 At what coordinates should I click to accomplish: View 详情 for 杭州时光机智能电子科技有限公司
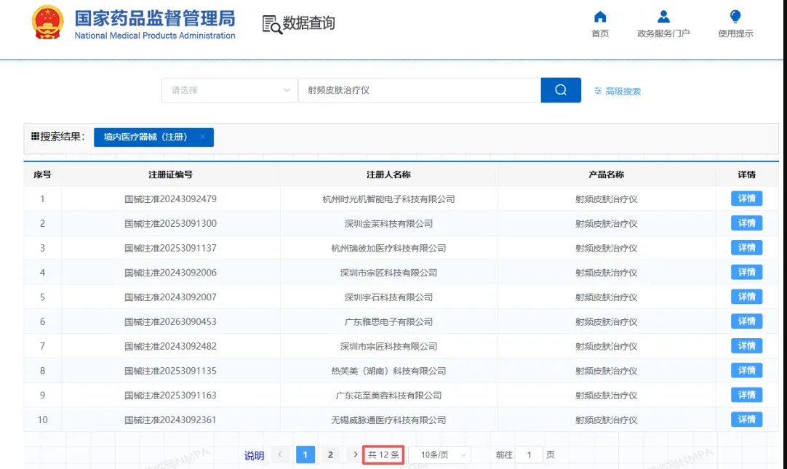pos(746,199)
